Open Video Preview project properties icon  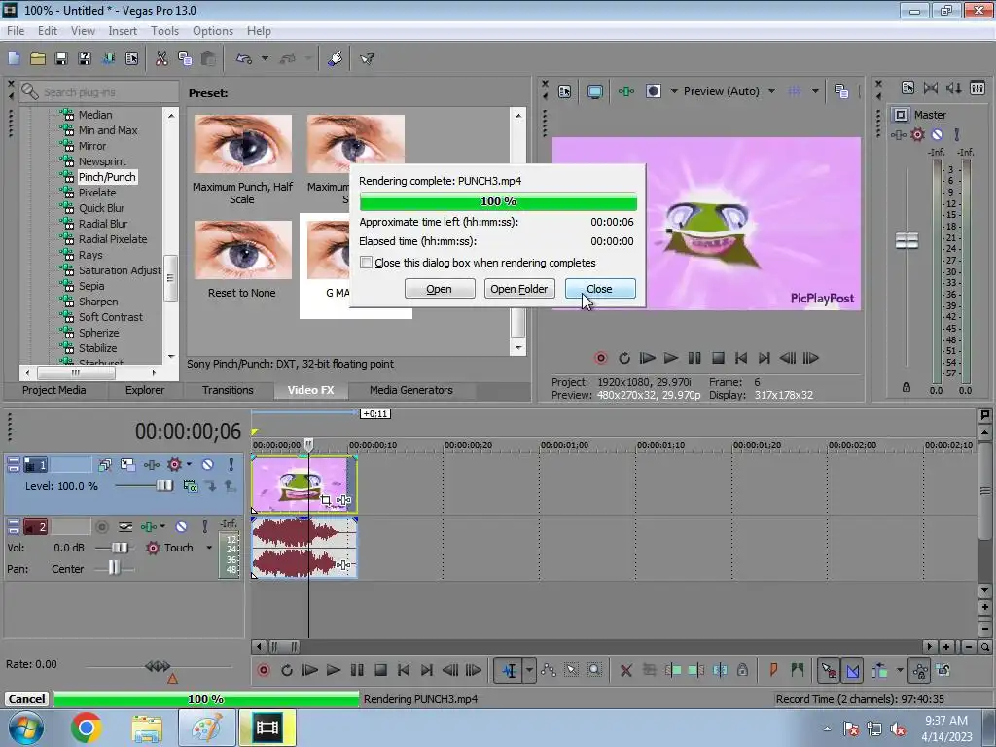(x=565, y=91)
